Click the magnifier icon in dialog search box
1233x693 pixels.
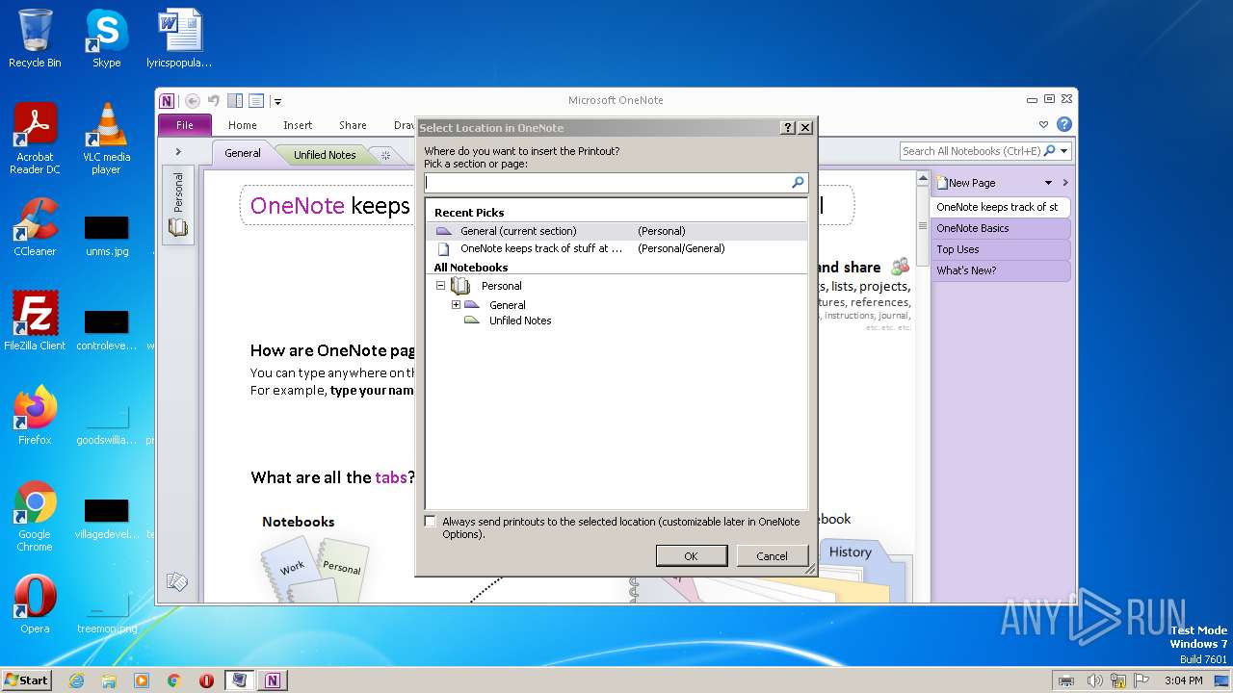click(798, 182)
